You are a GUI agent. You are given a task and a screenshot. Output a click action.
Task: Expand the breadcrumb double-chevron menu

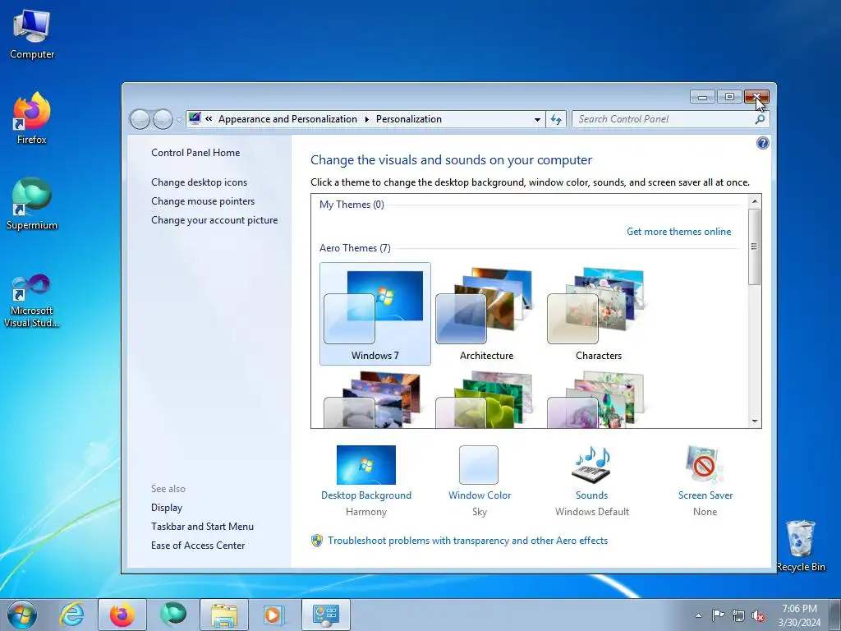pyautogui.click(x=209, y=119)
